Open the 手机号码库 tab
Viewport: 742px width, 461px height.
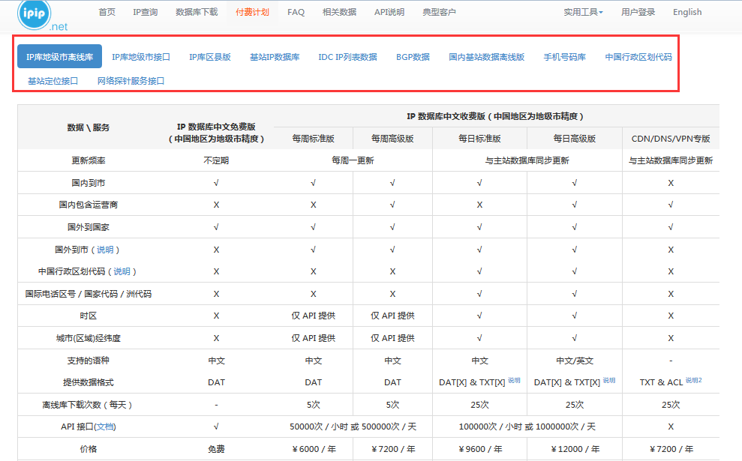[564, 57]
